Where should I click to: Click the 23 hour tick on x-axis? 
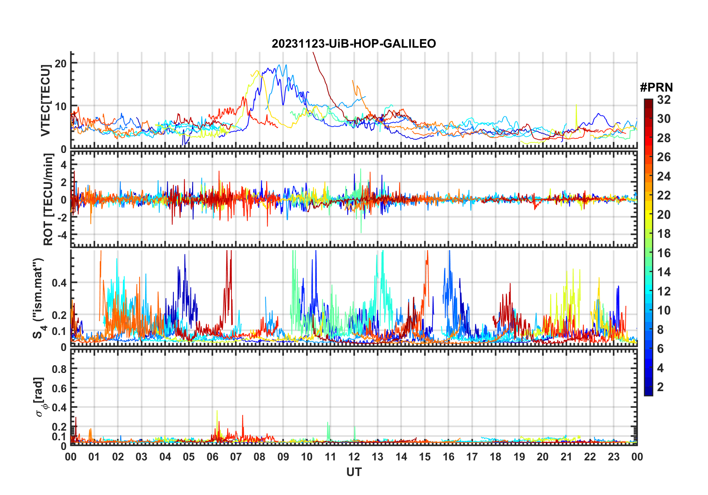(x=613, y=457)
